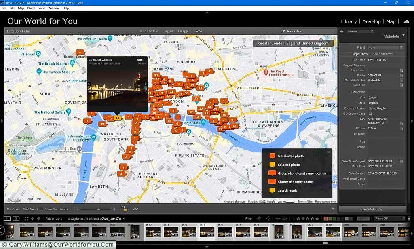Click the HMS Belfast map pin
Screen dimensions: 414x249
click(203, 122)
